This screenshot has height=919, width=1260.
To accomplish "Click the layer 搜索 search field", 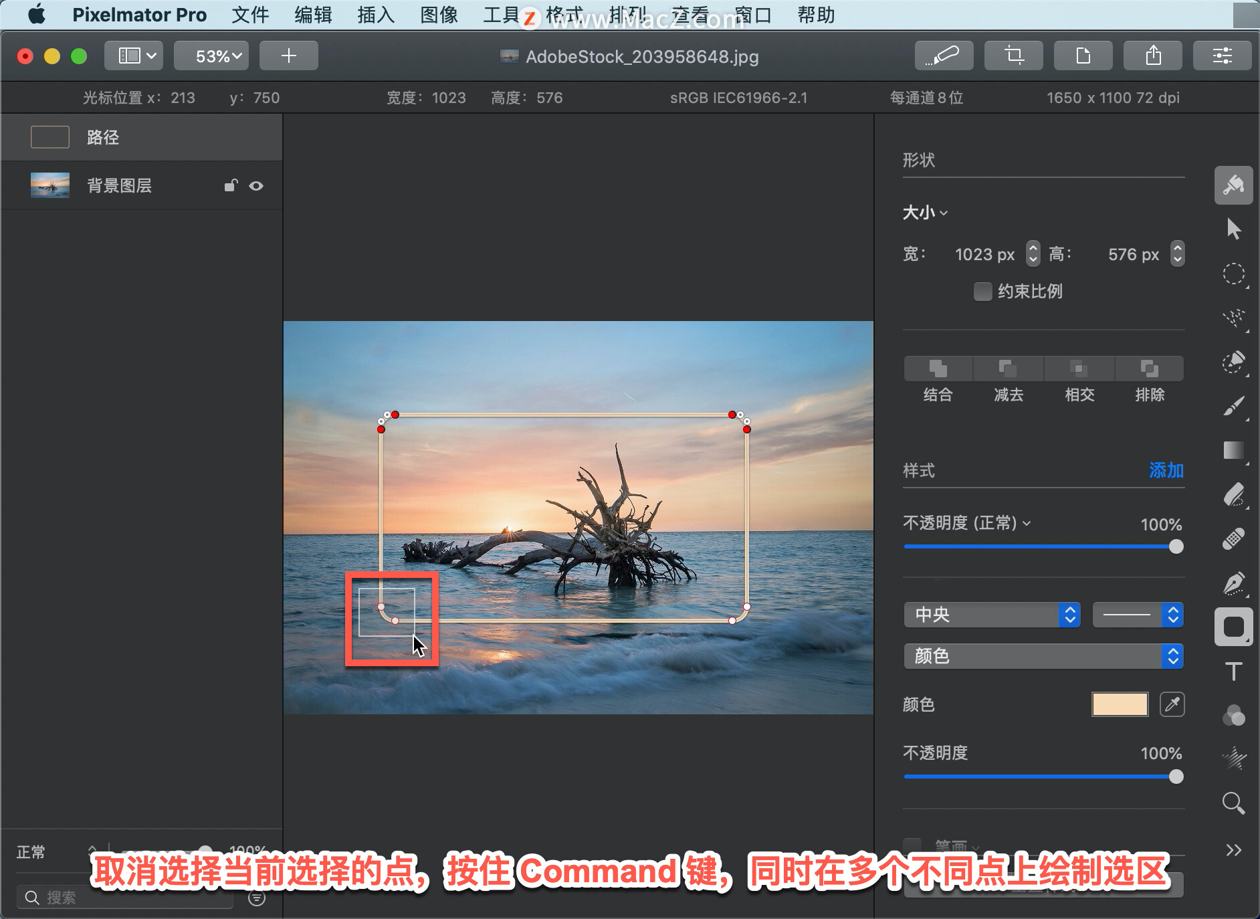I will click(x=125, y=898).
